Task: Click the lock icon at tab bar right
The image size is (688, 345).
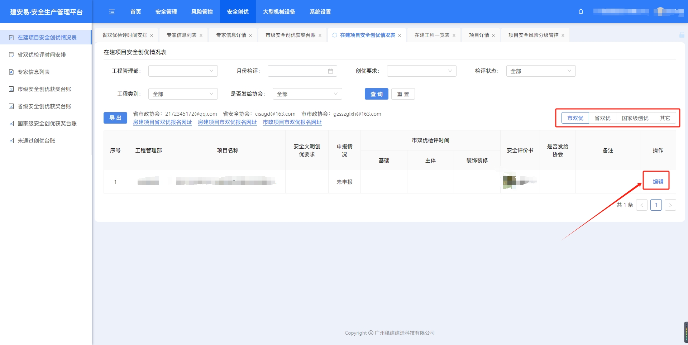Action: pos(682,35)
